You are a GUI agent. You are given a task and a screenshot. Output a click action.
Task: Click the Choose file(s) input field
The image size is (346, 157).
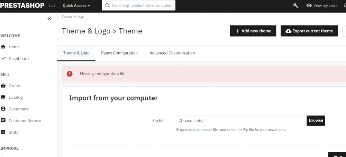[242, 120]
